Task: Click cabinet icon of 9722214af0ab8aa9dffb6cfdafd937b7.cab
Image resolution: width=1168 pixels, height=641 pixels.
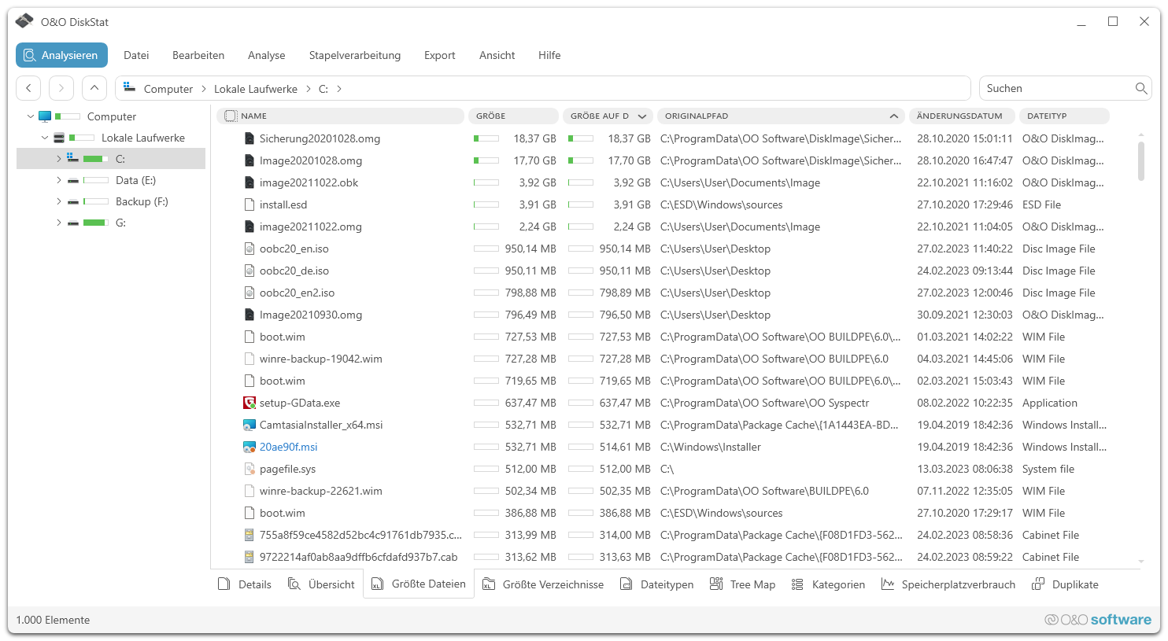Action: 249,557
